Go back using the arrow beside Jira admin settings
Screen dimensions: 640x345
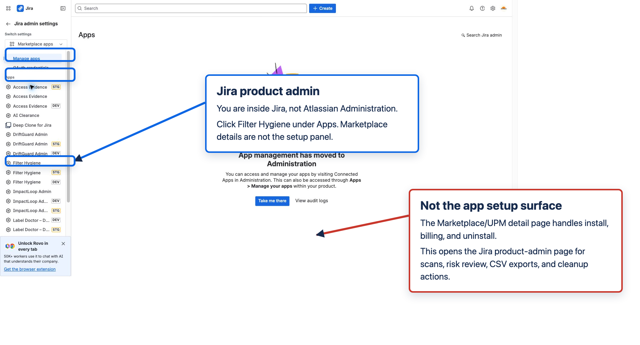[8, 24]
